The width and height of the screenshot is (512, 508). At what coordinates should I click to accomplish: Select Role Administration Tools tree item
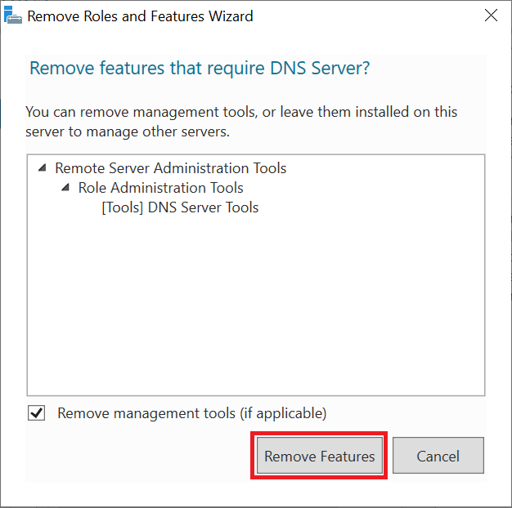(x=160, y=188)
